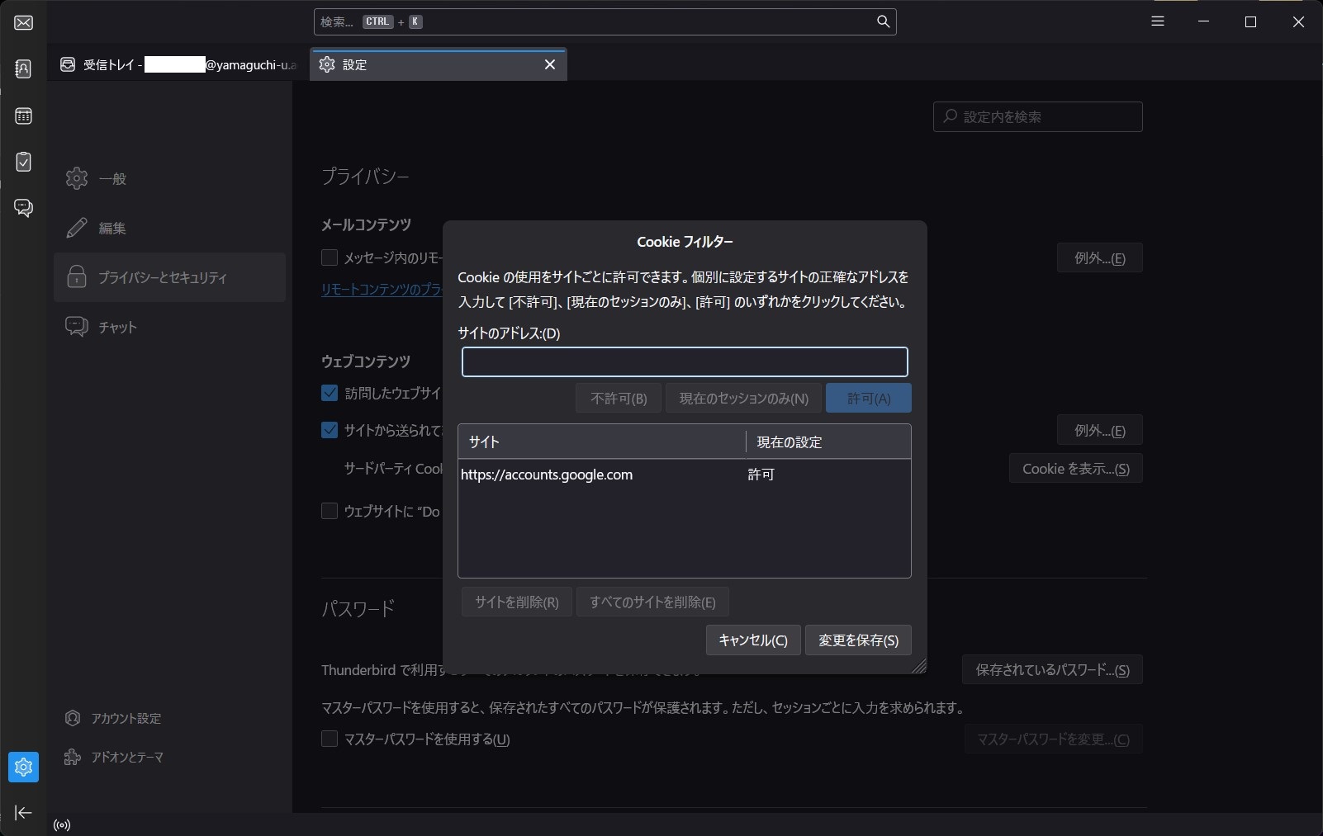Click サイトを削除(R) button
This screenshot has height=836, width=1323.
tap(517, 602)
